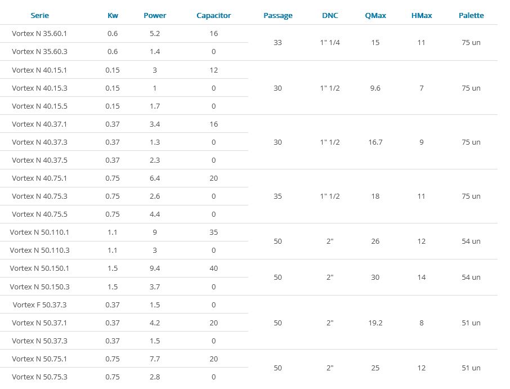Click the Capacitor column header

click(213, 15)
